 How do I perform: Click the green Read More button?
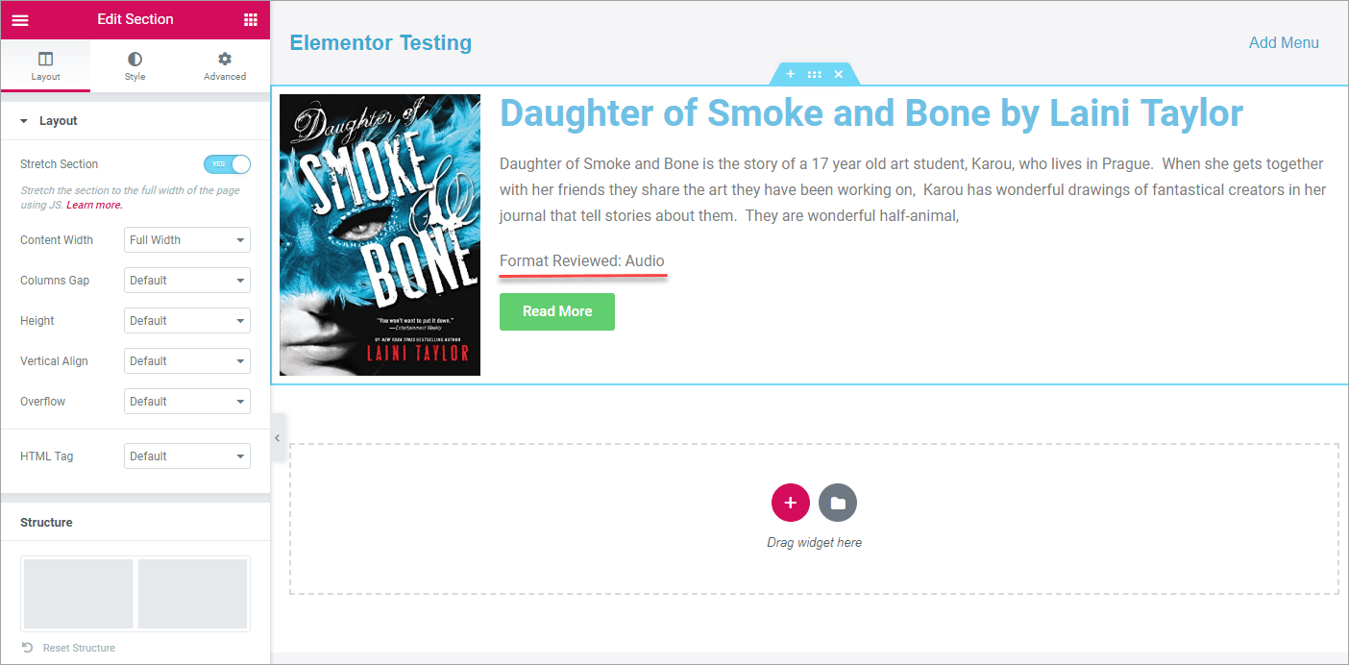click(x=557, y=311)
